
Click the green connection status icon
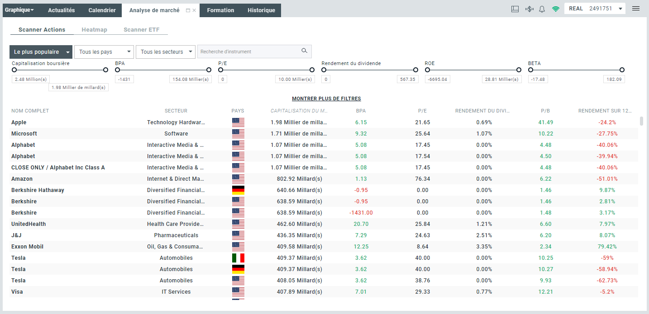[555, 9]
